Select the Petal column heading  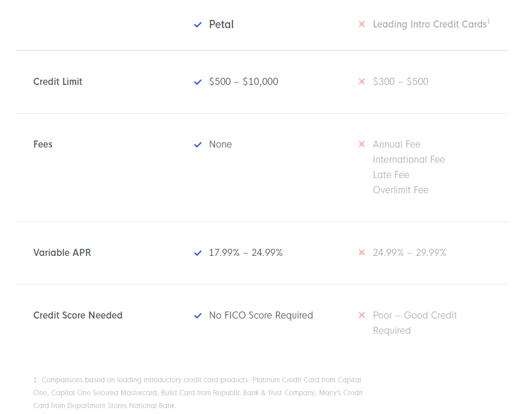click(x=221, y=25)
